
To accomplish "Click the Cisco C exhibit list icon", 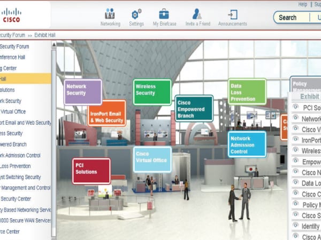I will [295, 193].
